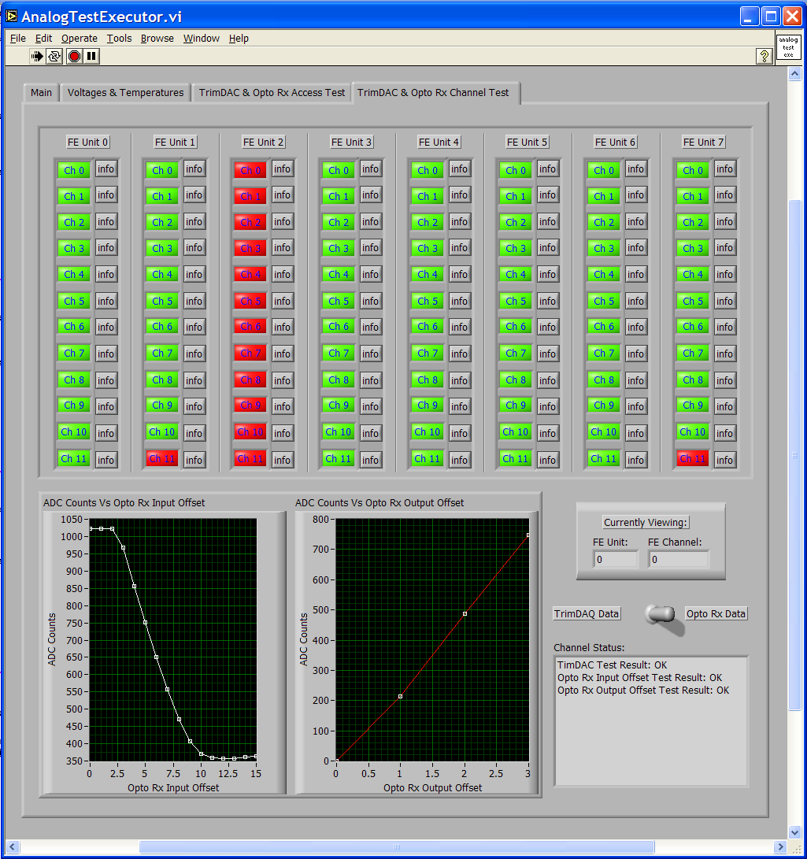Switch to the Voltages & Temperatures tab
The image size is (807, 859).
(x=125, y=93)
